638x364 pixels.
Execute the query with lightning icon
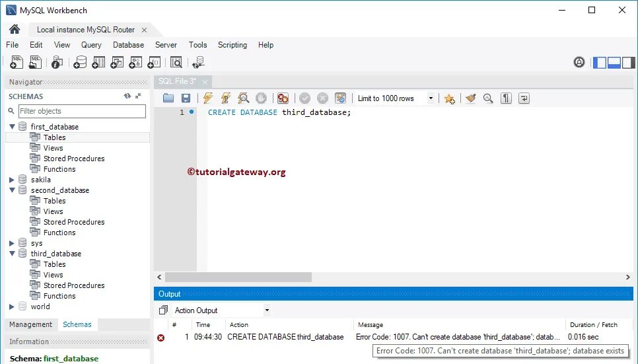click(x=208, y=98)
